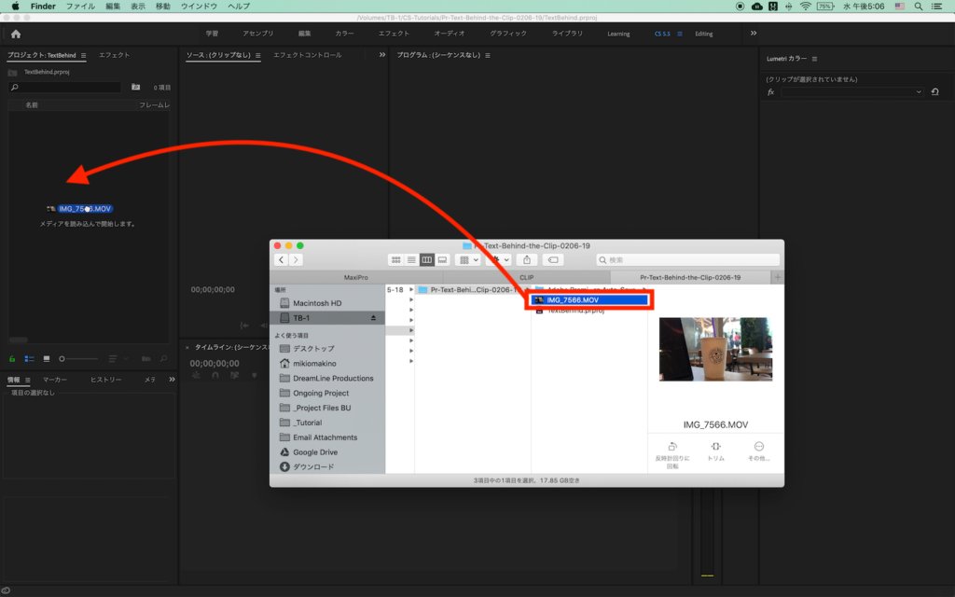This screenshot has height=597, width=955.
Task: Select list view in the Project panel
Action: click(x=29, y=358)
